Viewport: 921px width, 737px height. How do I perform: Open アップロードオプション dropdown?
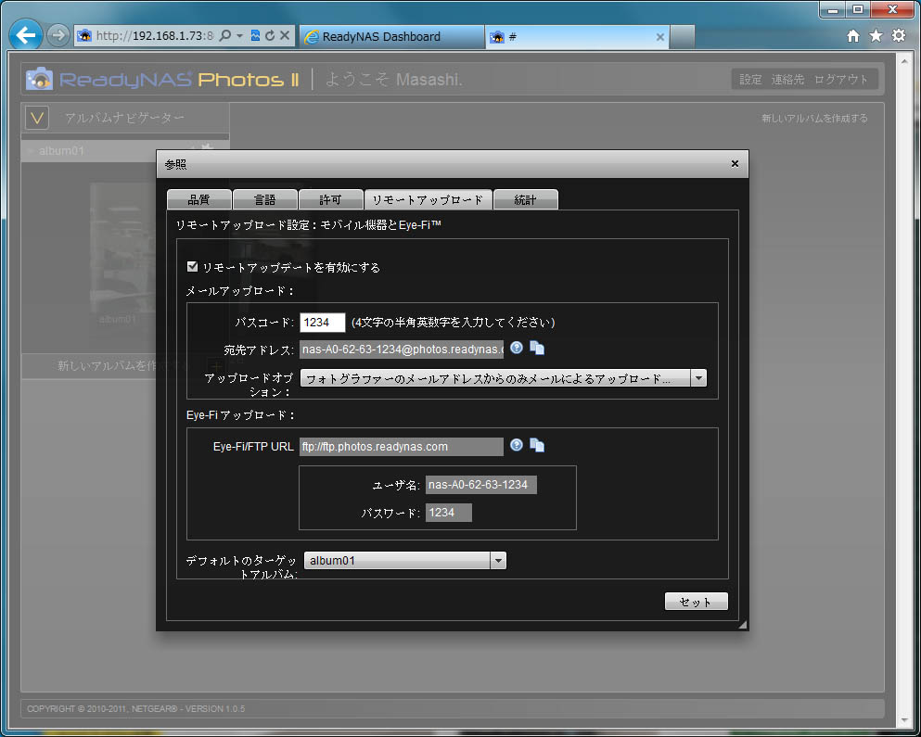pyautogui.click(x=697, y=378)
